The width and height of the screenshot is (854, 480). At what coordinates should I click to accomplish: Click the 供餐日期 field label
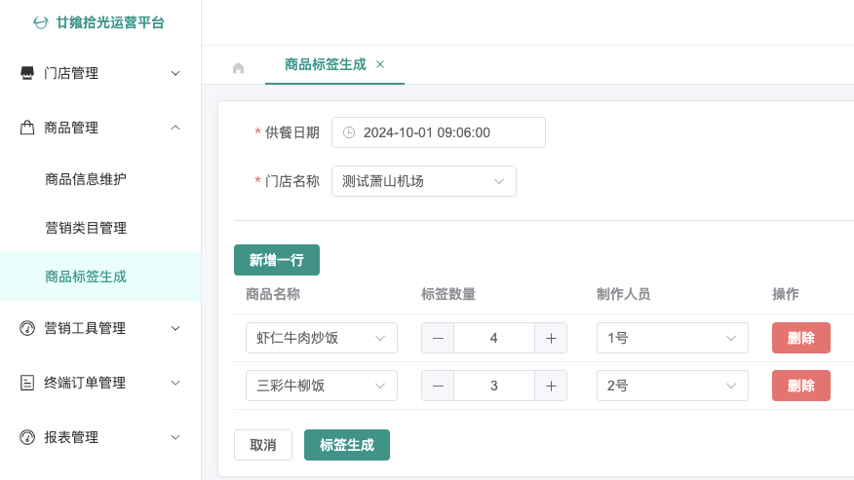[x=291, y=132]
